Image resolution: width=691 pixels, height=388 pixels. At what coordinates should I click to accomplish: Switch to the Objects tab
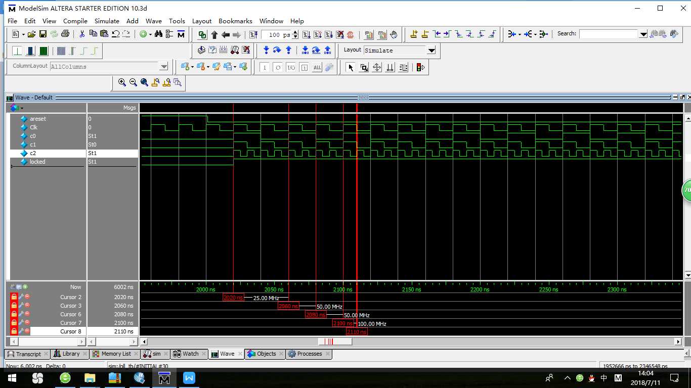point(266,354)
